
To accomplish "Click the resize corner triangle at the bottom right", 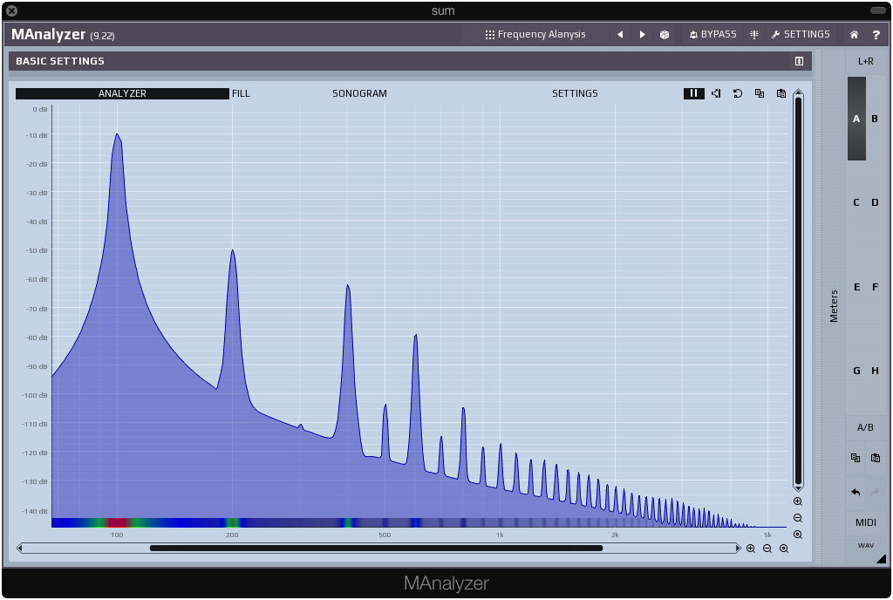I will point(881,559).
